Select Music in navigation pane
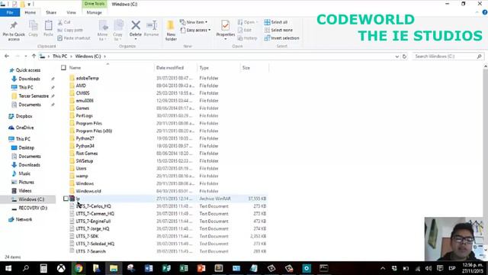 (x=21, y=173)
